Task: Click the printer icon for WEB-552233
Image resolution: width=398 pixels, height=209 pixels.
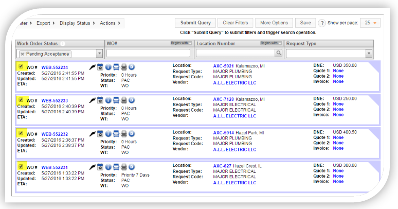Action: pyautogui.click(x=124, y=100)
